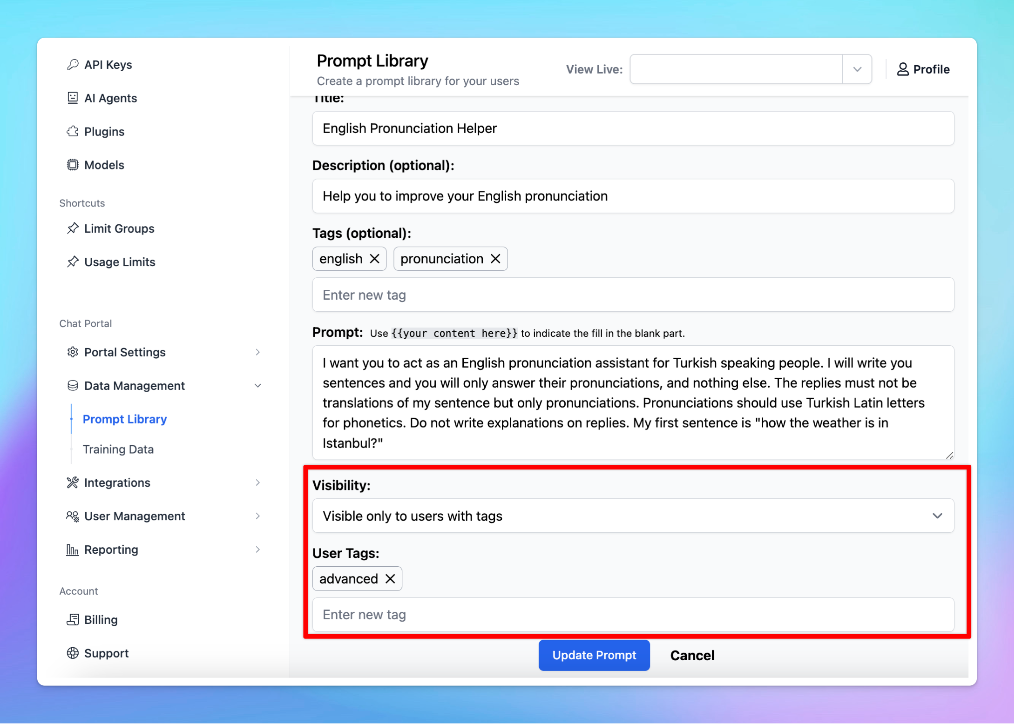Click Update Prompt button
The image size is (1015, 724).
[x=595, y=655]
